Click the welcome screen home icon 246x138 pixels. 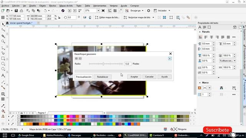7,23
